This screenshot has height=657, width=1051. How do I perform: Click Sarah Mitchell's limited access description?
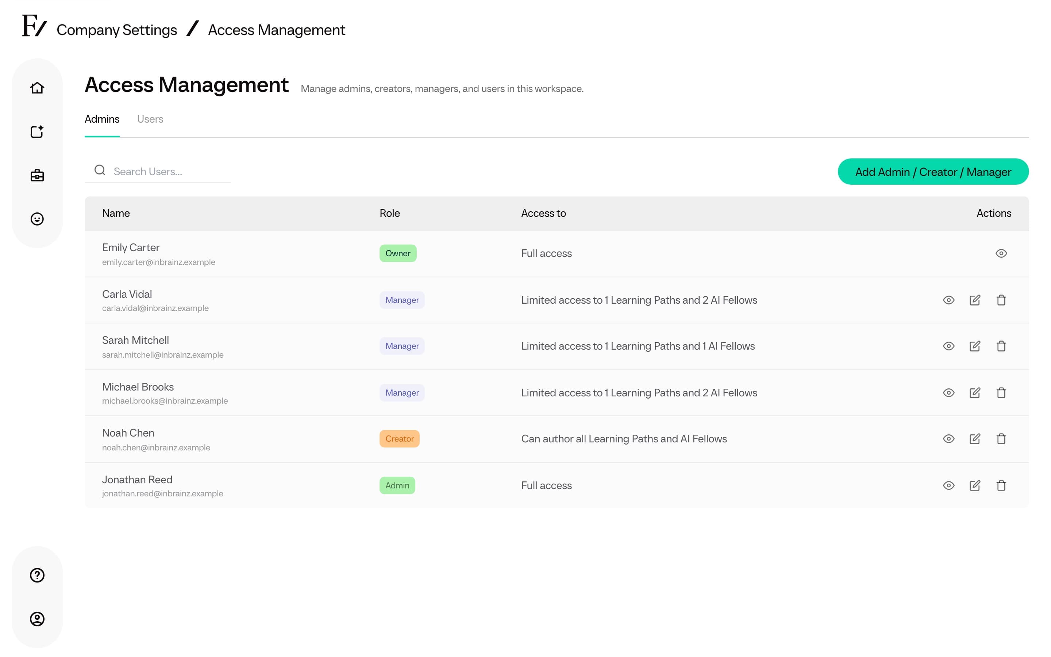pyautogui.click(x=638, y=346)
